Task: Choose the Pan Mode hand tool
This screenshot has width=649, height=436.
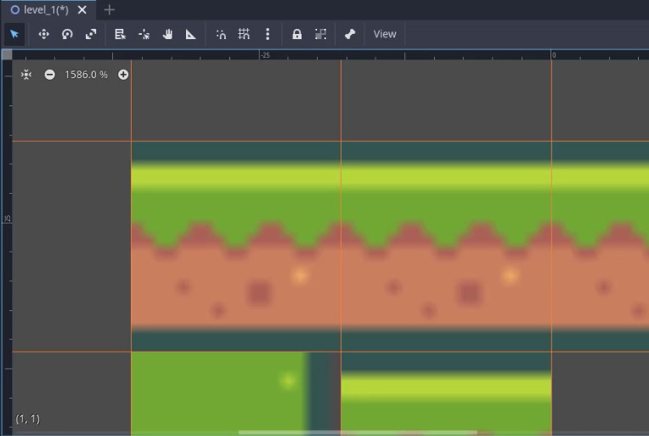Action: tap(167, 34)
